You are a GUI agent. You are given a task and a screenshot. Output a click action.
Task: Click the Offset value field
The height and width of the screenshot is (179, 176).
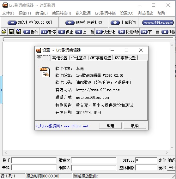pos(146,160)
